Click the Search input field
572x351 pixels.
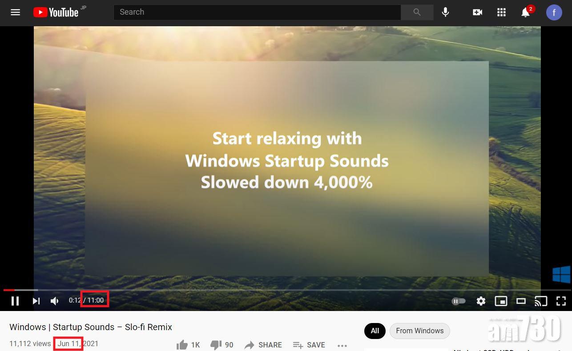258,12
